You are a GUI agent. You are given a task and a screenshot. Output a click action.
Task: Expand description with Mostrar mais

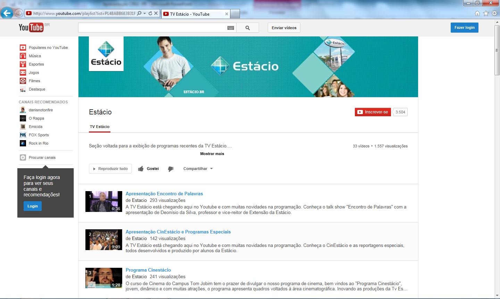point(212,154)
